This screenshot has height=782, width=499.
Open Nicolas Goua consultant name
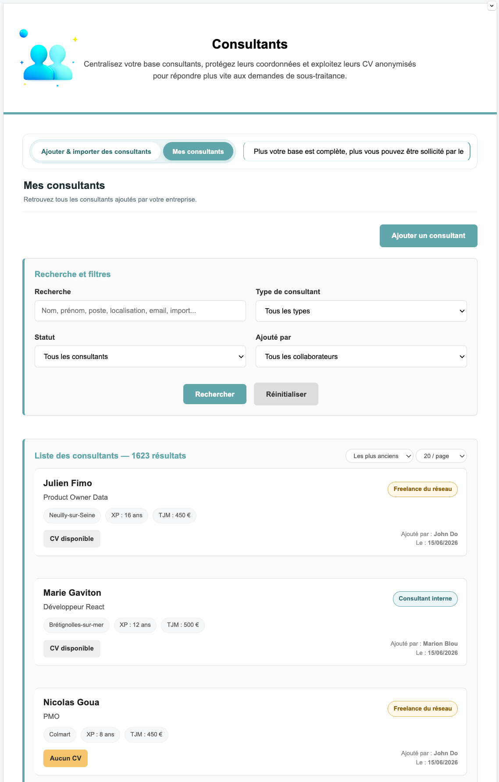click(71, 702)
